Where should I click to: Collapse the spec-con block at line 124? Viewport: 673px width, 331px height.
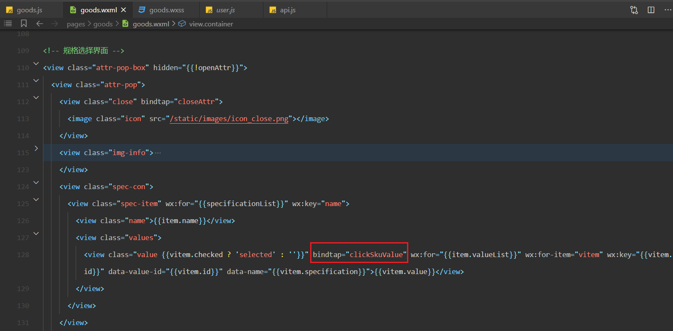tap(36, 183)
